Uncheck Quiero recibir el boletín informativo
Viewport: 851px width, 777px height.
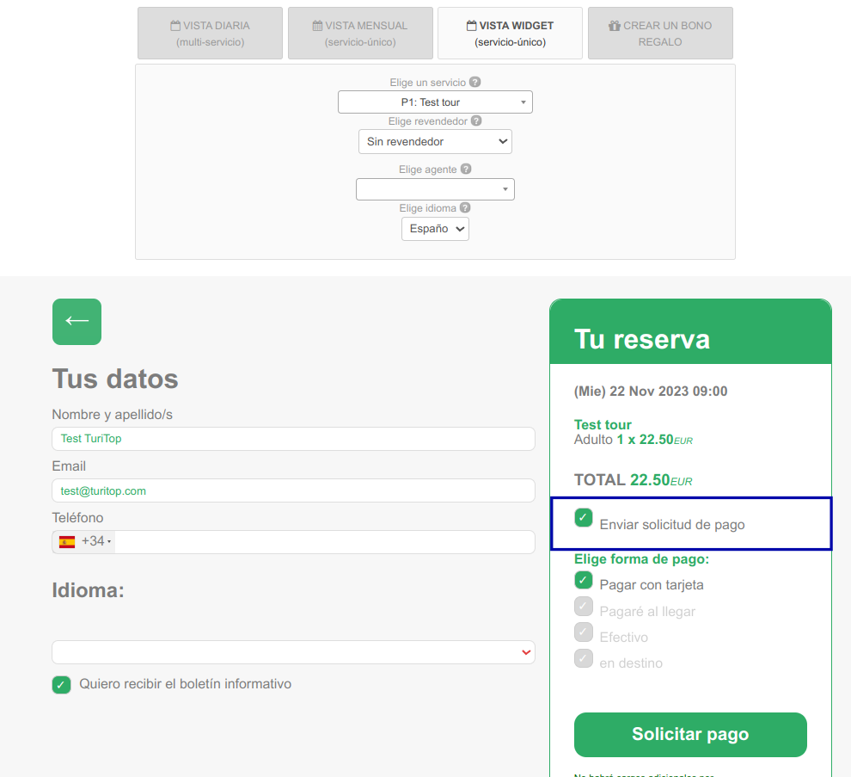click(61, 685)
